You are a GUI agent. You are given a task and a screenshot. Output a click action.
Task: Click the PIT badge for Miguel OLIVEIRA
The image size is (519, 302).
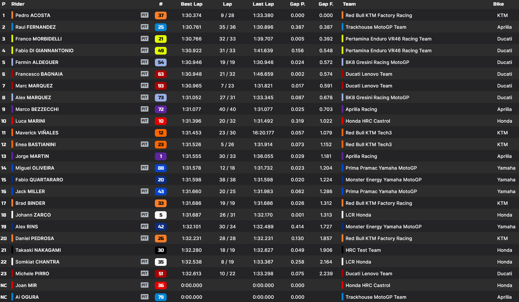click(x=144, y=168)
